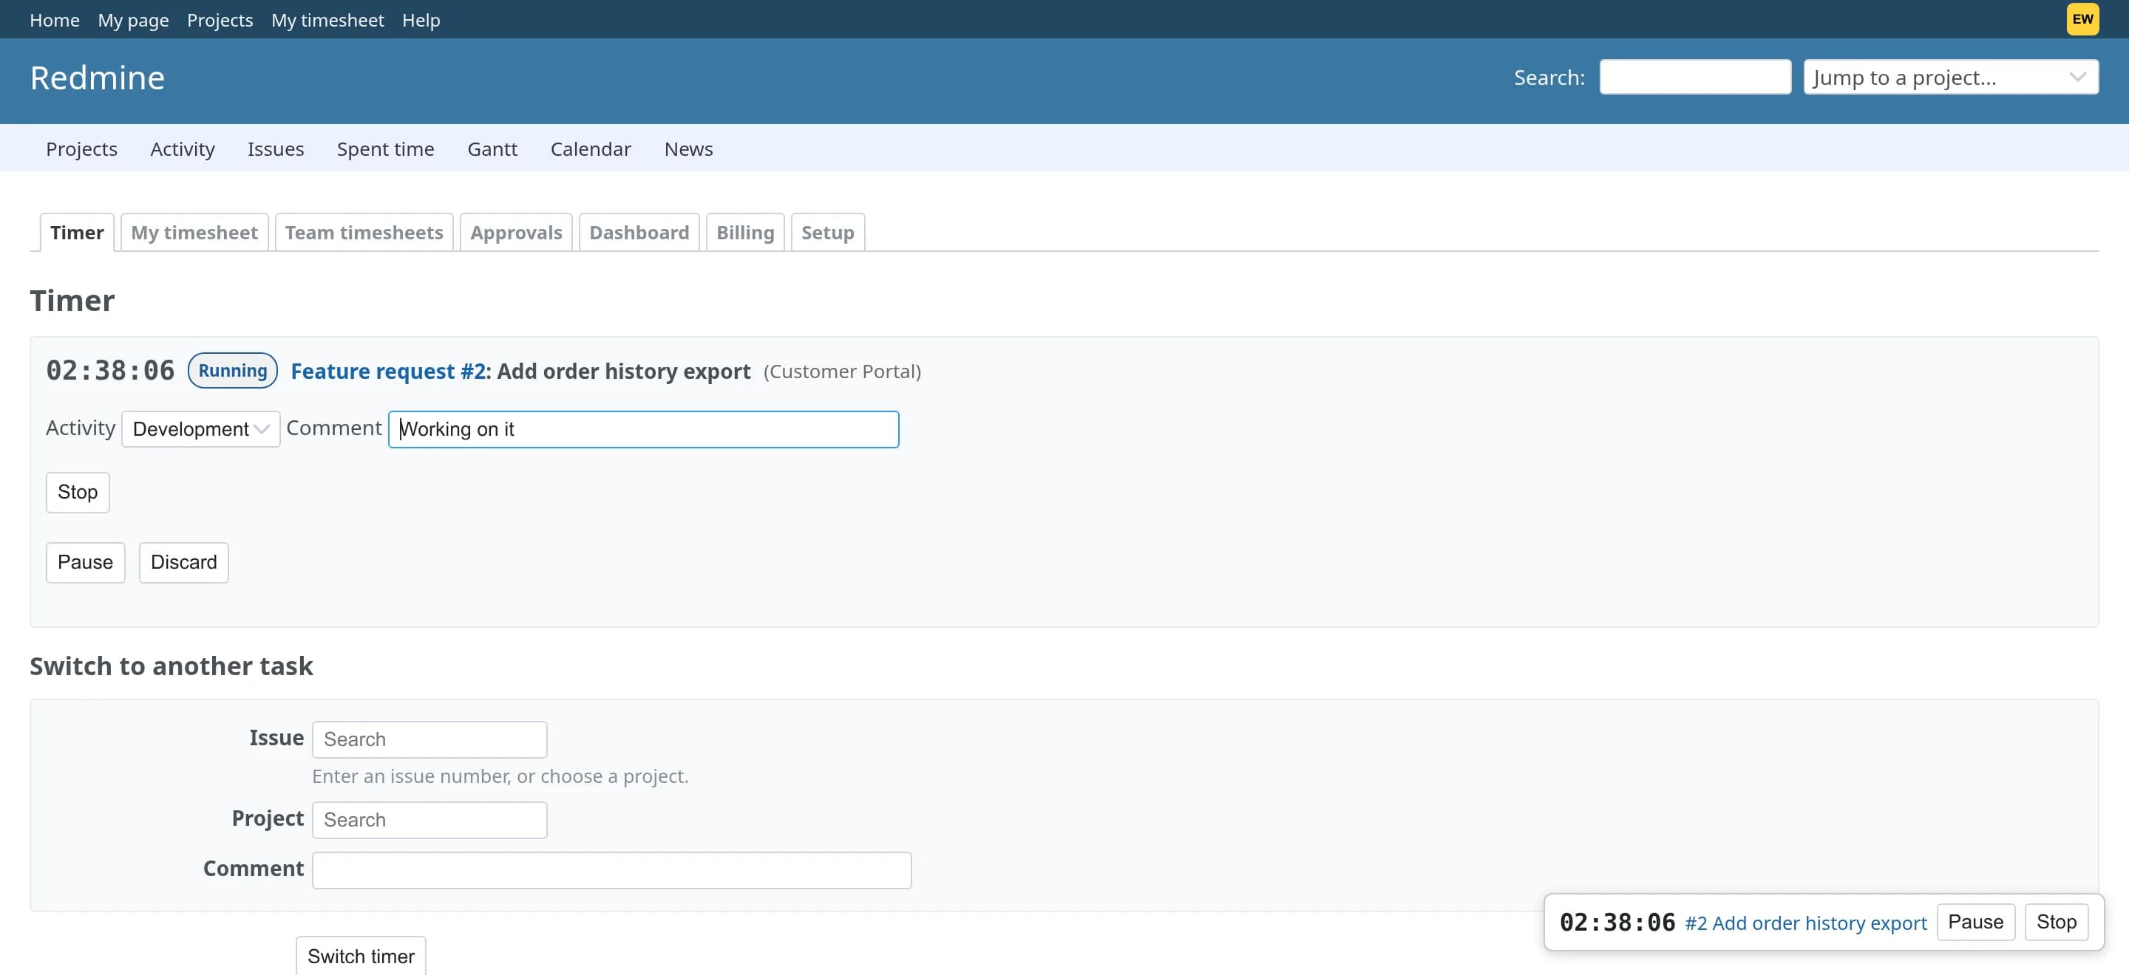Screen dimensions: 2129x975
Task: Expand the Jump to a project dropdown
Action: click(1951, 77)
